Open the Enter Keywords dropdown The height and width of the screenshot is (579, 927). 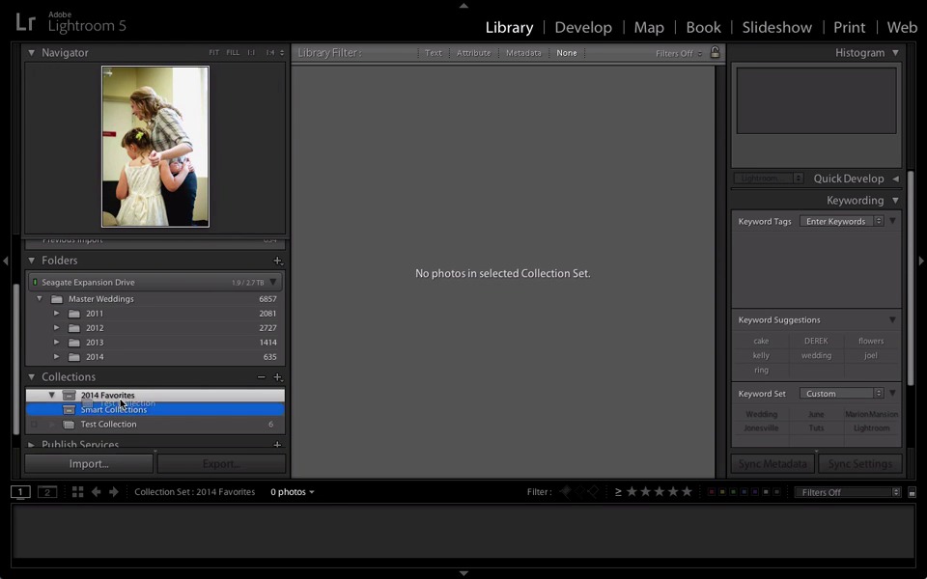[x=841, y=222]
